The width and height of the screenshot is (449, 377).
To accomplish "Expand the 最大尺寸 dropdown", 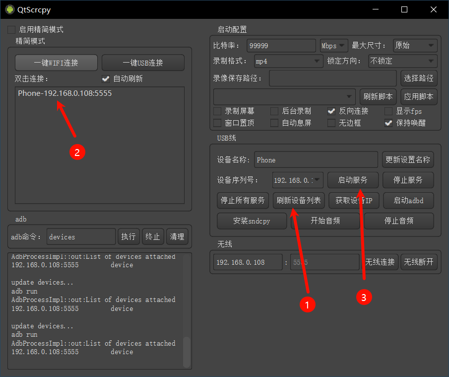I will click(415, 46).
